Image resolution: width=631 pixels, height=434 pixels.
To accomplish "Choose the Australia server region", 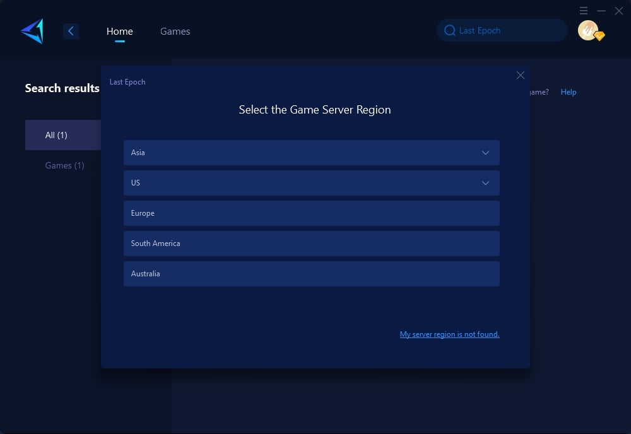I will click(x=312, y=274).
